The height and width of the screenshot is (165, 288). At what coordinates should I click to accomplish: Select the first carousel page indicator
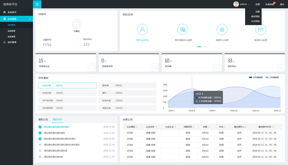pos(199,47)
